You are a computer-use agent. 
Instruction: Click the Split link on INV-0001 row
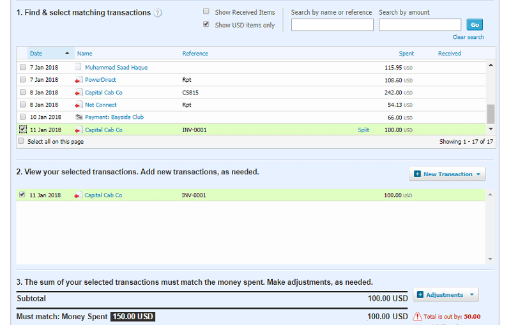point(363,130)
